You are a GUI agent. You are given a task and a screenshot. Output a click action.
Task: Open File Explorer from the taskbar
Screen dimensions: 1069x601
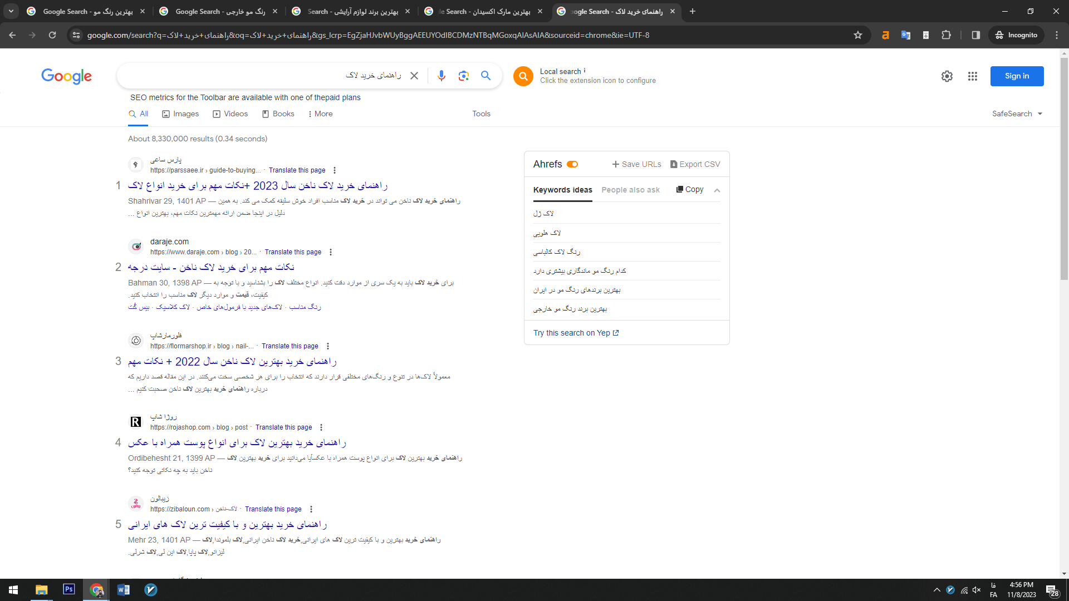[42, 590]
